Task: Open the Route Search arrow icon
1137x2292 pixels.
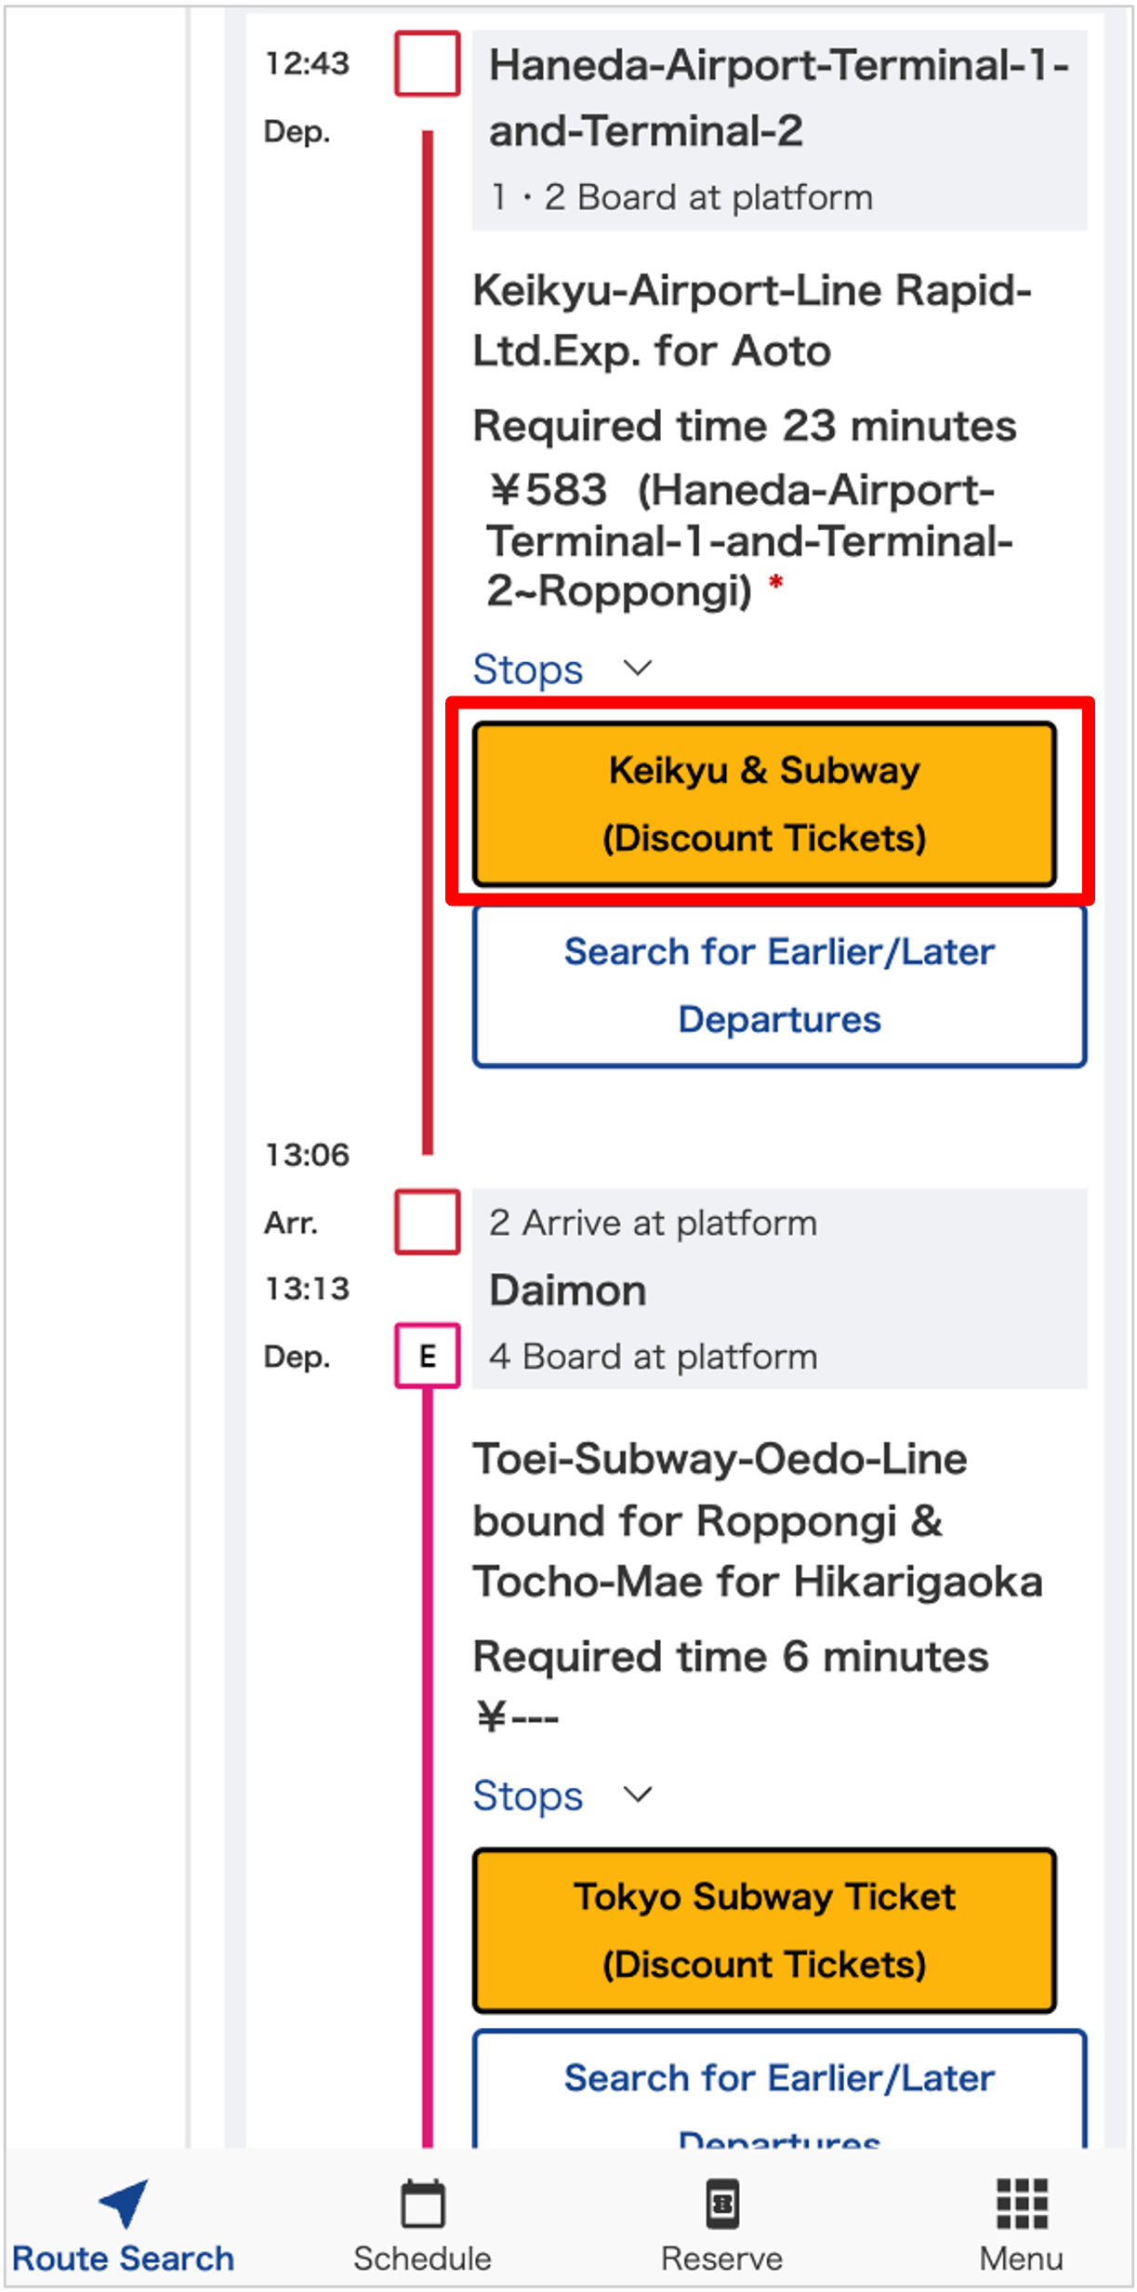Action: coord(124,2202)
